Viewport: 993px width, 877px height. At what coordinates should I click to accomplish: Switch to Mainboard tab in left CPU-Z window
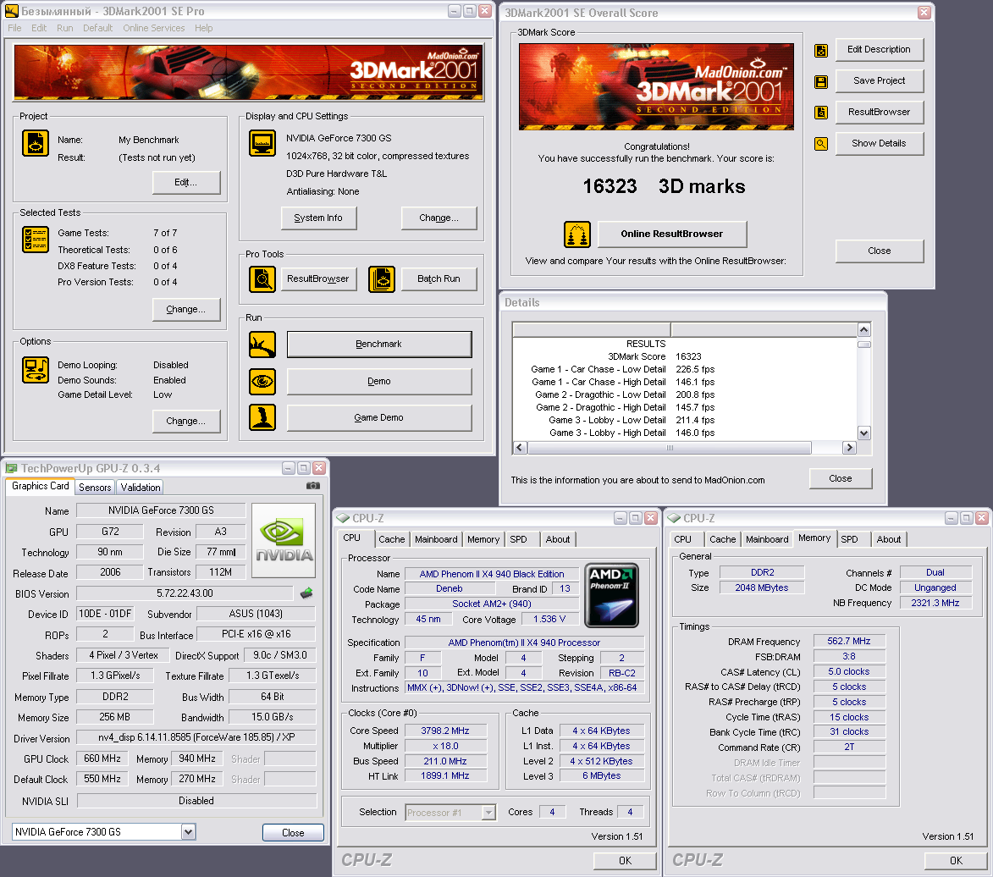[436, 539]
